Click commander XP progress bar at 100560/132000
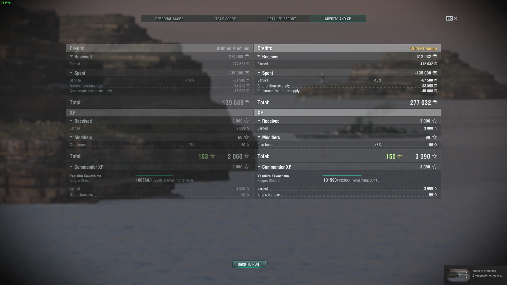Screen dimensions: 507x285 pos(160,175)
